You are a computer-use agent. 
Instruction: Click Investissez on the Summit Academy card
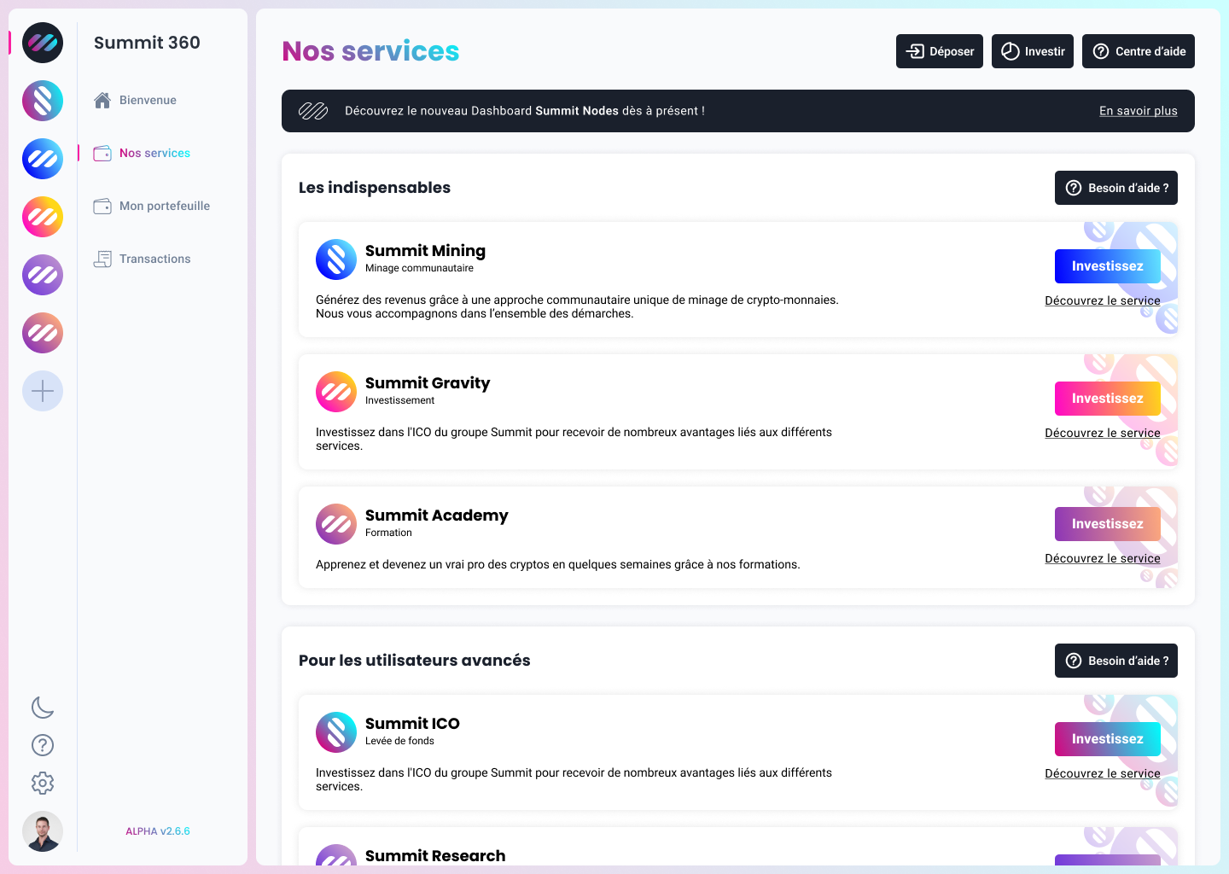tap(1108, 524)
